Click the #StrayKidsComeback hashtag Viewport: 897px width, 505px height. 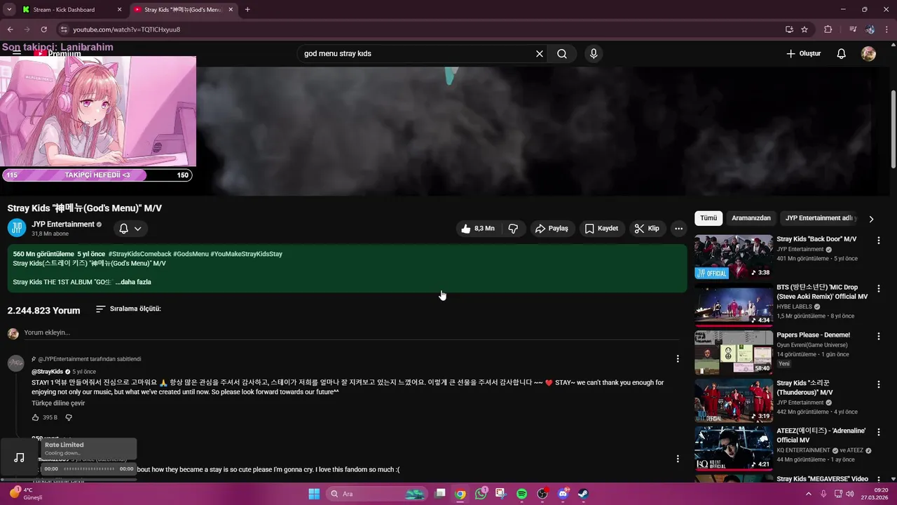click(x=139, y=254)
